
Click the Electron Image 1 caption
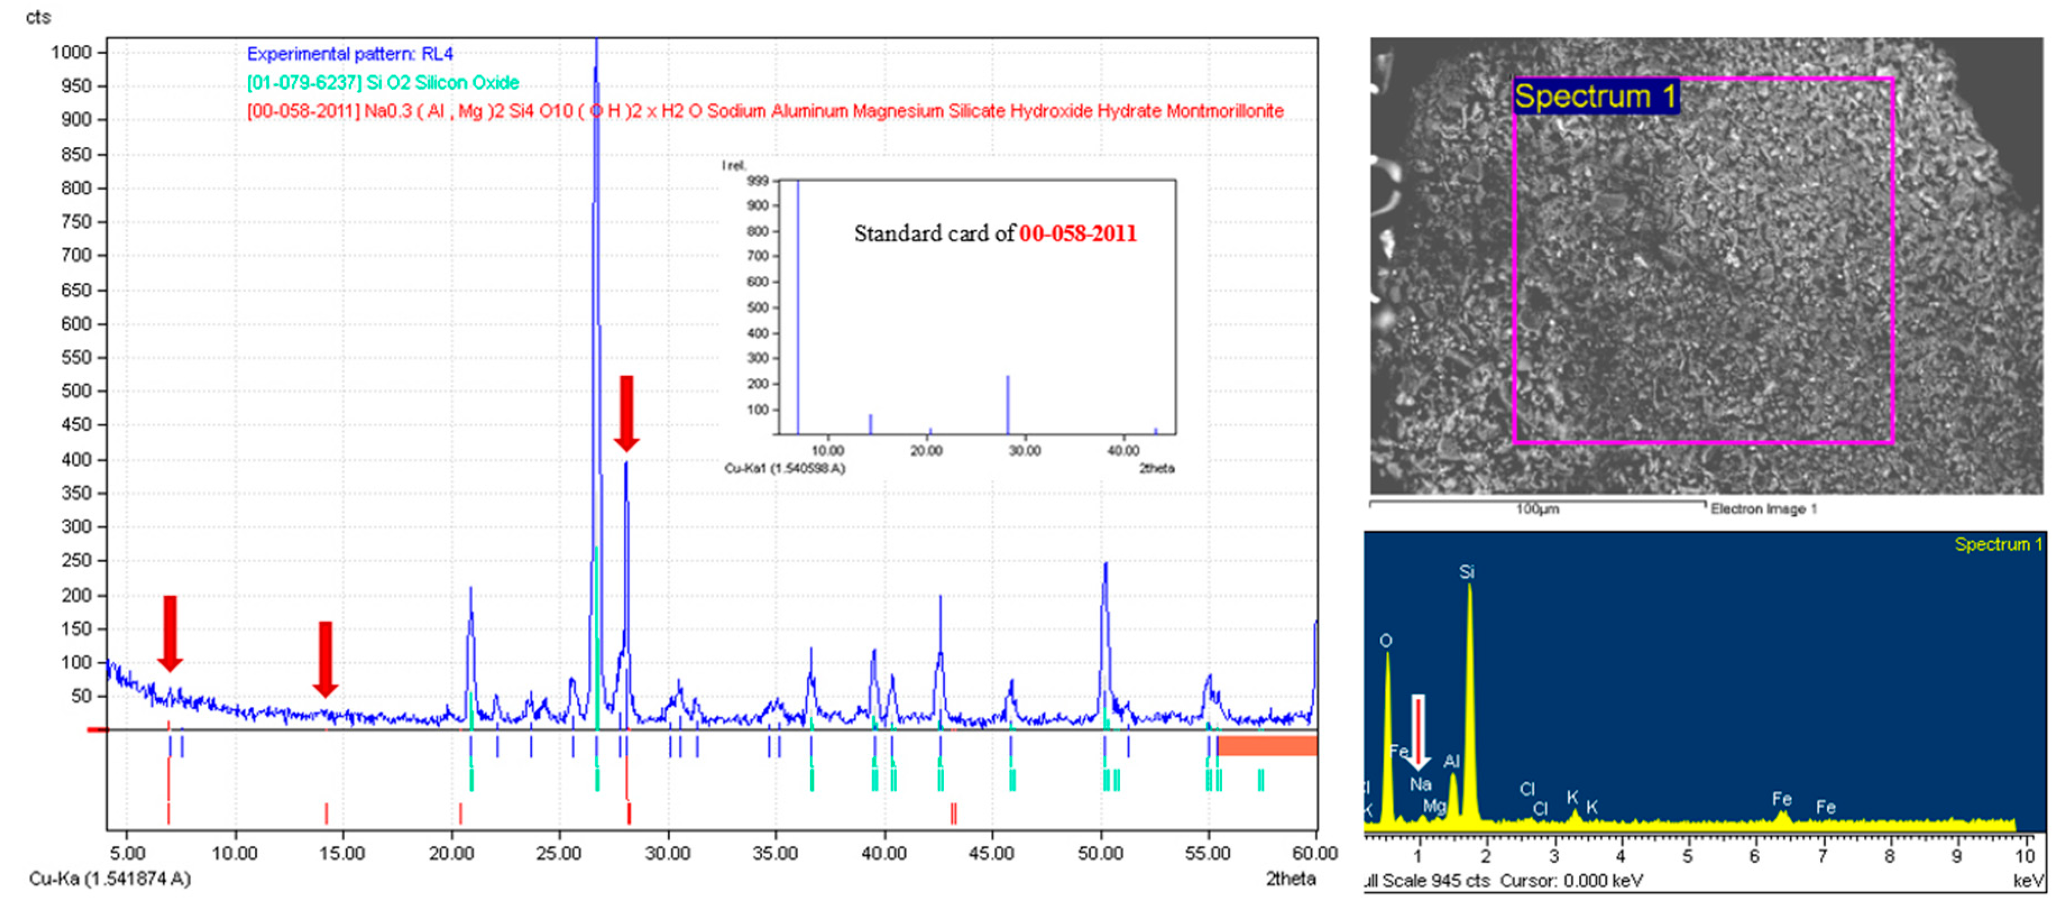(1763, 508)
